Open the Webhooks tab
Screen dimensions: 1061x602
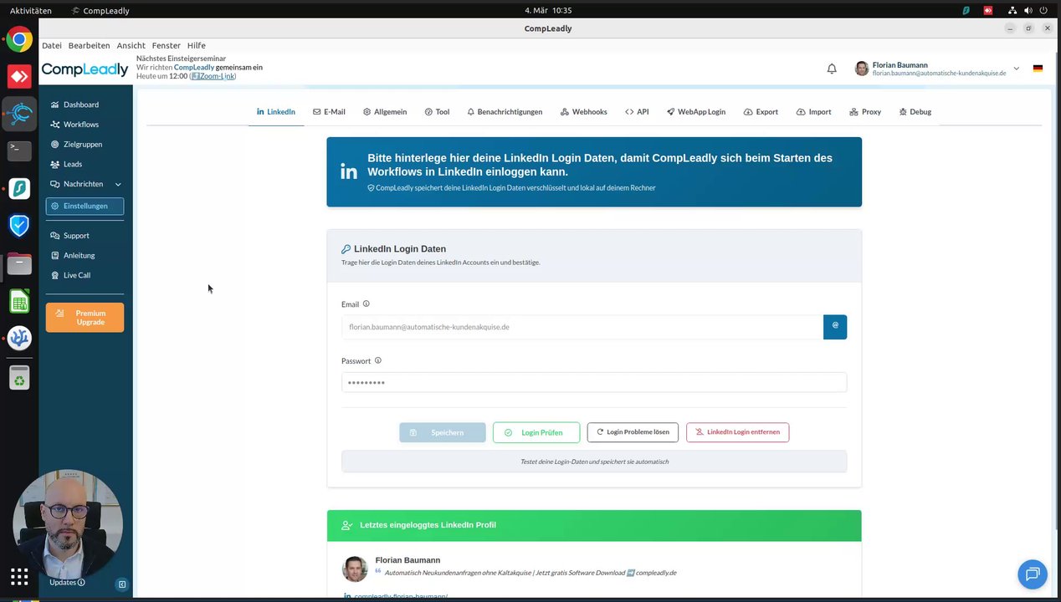584,112
